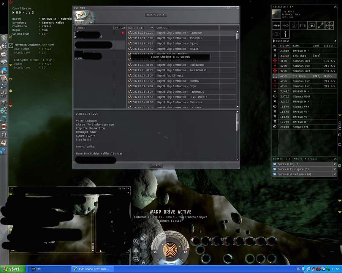Activate the first high-slot module

click(195, 241)
